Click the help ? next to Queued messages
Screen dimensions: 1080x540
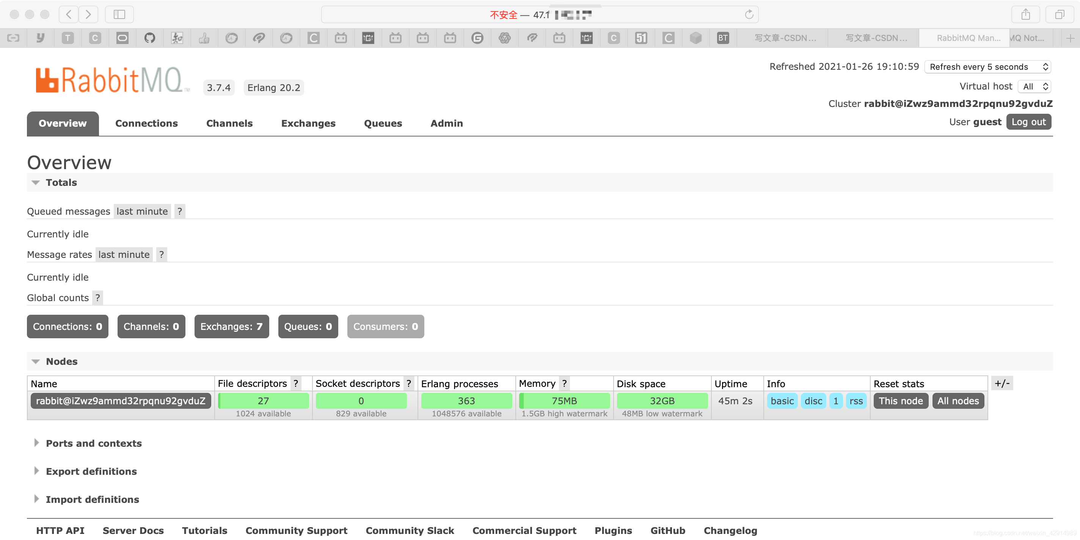pos(180,211)
